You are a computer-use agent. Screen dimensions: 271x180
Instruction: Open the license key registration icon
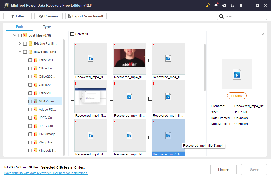click(x=208, y=5)
